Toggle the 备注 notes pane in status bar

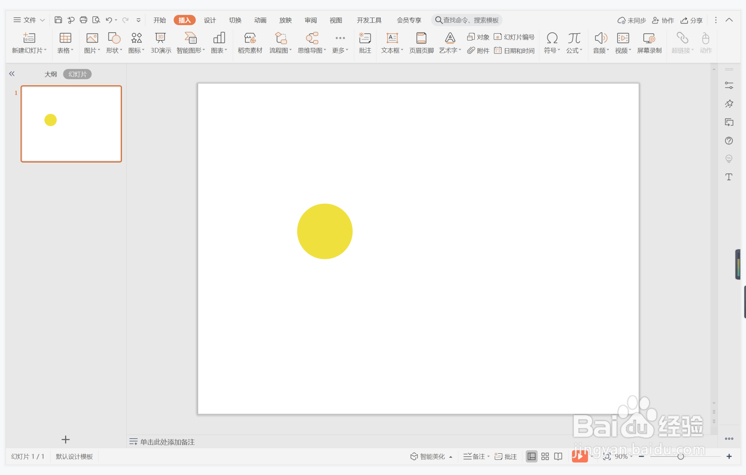475,456
